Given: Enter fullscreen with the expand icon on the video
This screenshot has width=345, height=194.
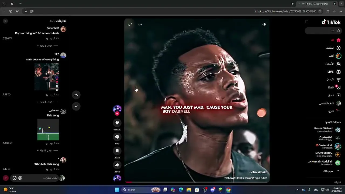Looking at the screenshot, I should tap(130, 24).
